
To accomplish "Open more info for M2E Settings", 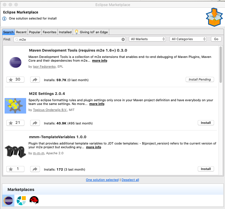I will coord(97,104).
